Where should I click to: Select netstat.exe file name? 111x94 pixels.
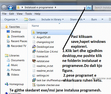tap(43, 61)
